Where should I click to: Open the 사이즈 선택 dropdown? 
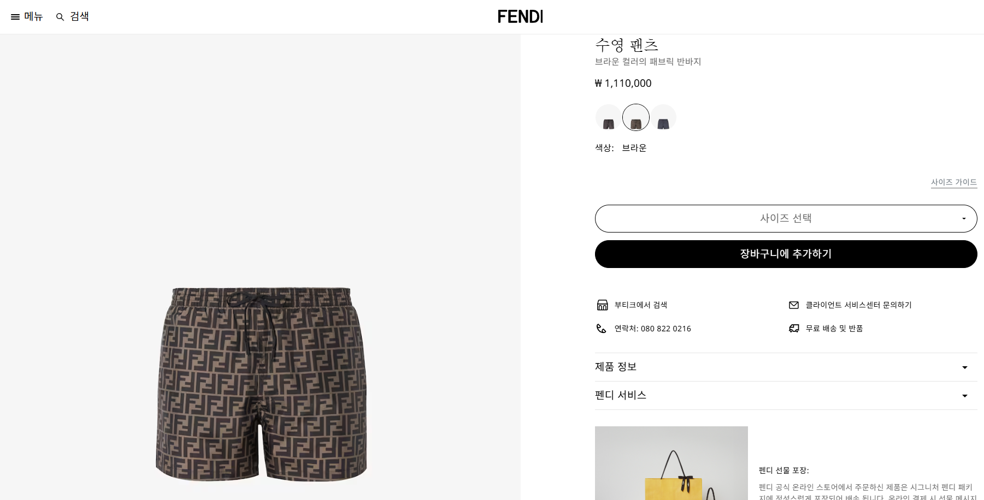[786, 218]
